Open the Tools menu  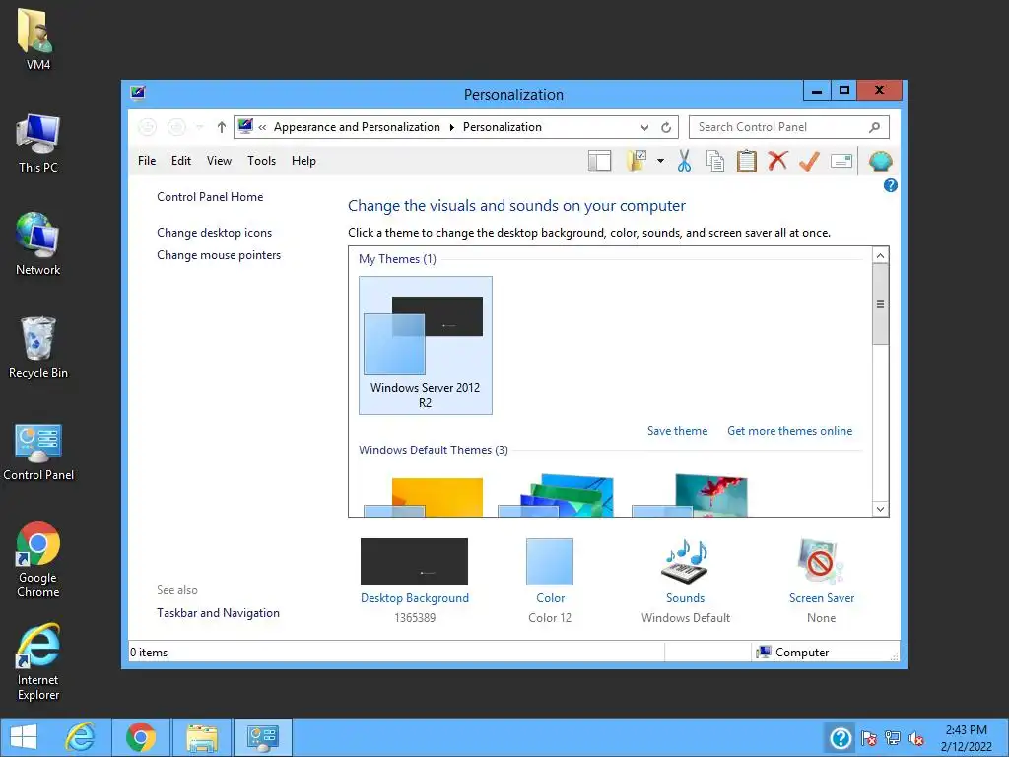(261, 161)
